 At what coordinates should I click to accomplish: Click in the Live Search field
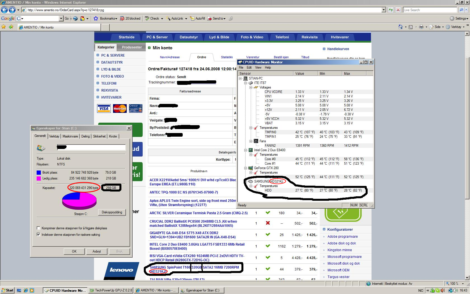[430, 10]
